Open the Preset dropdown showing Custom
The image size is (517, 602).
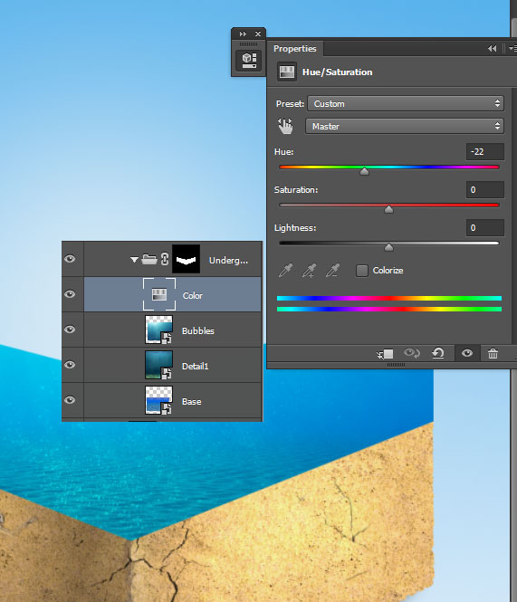pyautogui.click(x=406, y=103)
